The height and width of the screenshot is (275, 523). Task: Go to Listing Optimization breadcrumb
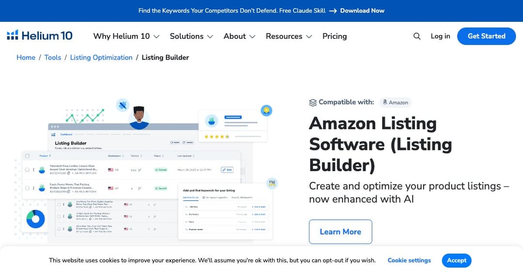coord(101,57)
